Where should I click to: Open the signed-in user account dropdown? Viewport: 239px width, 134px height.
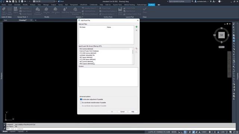(202, 1)
